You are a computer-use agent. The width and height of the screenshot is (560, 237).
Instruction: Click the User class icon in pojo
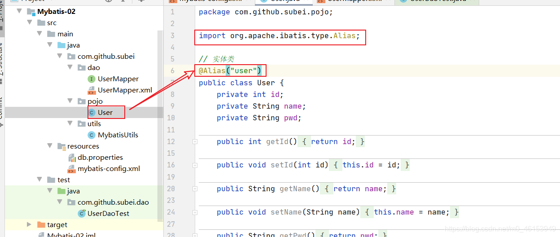click(x=92, y=113)
